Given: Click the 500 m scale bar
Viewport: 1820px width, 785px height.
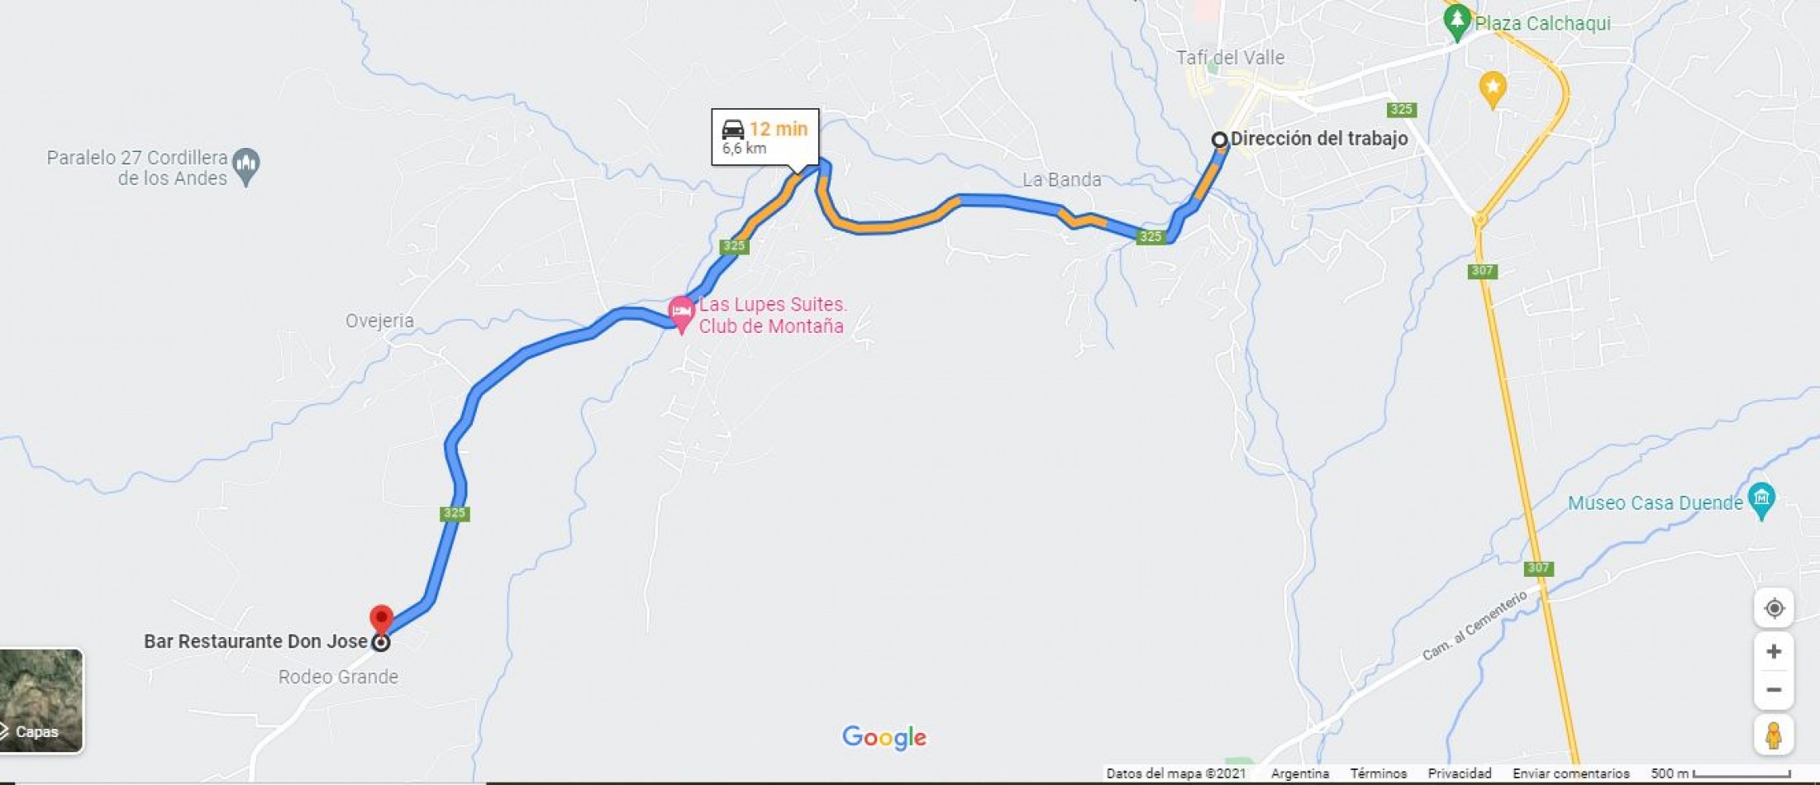Looking at the screenshot, I should coord(1720,774).
